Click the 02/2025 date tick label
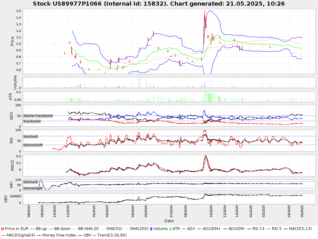 [263, 211]
